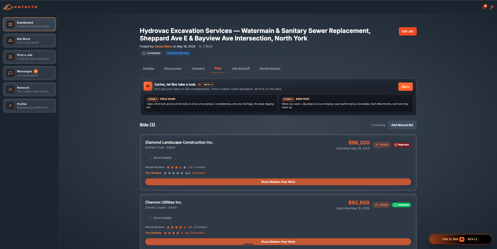Expand Show Details for Diamond Landscape bid
497x249 pixels.
pyautogui.click(x=160, y=158)
